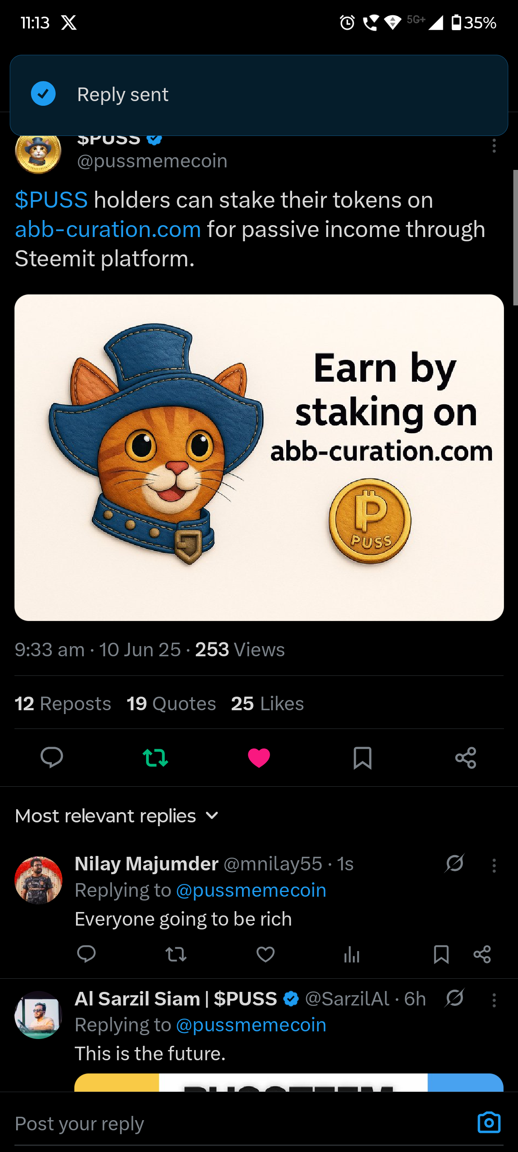Screen dimensions: 518x1152
Task: Open the three-dot menu on $PUSS post
Action: tap(494, 146)
